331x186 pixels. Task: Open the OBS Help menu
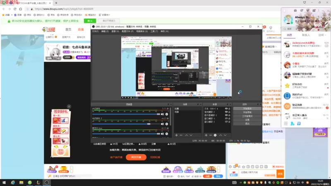pyautogui.click(x=165, y=31)
